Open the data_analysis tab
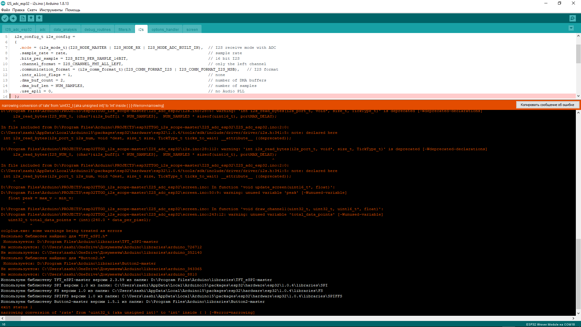The height and width of the screenshot is (327, 581). pos(65,30)
